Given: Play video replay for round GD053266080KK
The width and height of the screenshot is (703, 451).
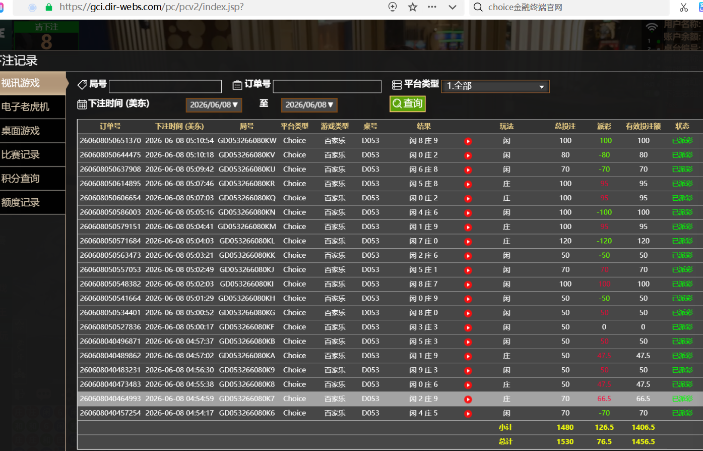Looking at the screenshot, I should point(468,256).
